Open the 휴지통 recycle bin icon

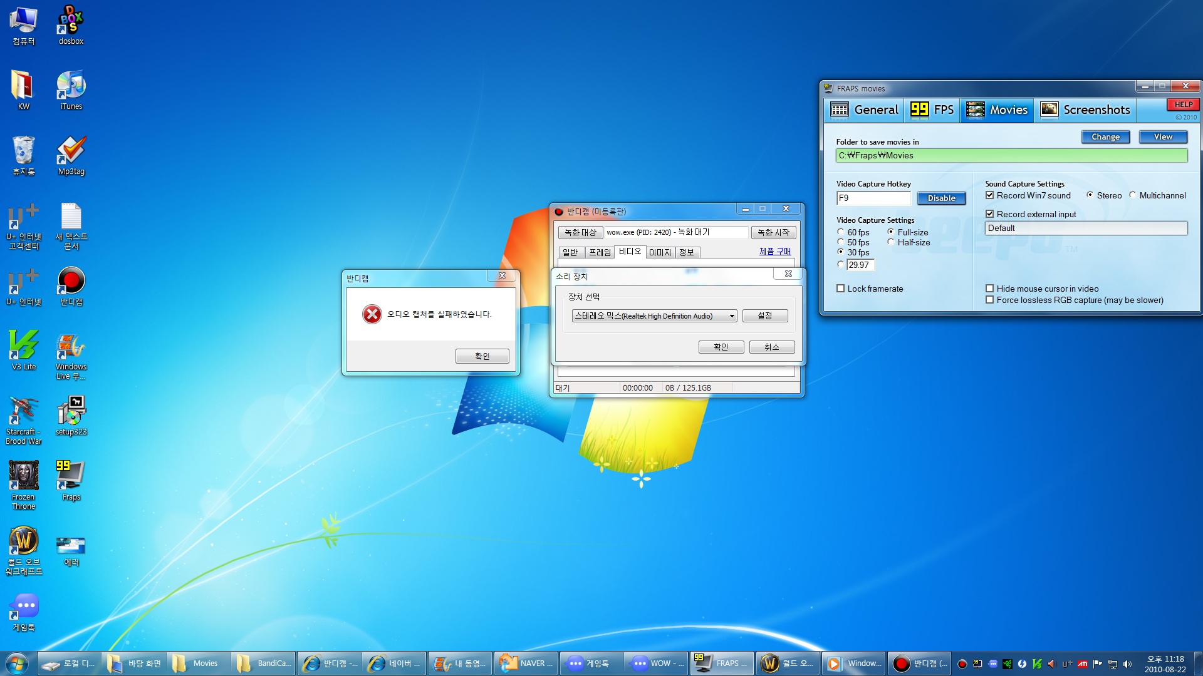(x=23, y=155)
